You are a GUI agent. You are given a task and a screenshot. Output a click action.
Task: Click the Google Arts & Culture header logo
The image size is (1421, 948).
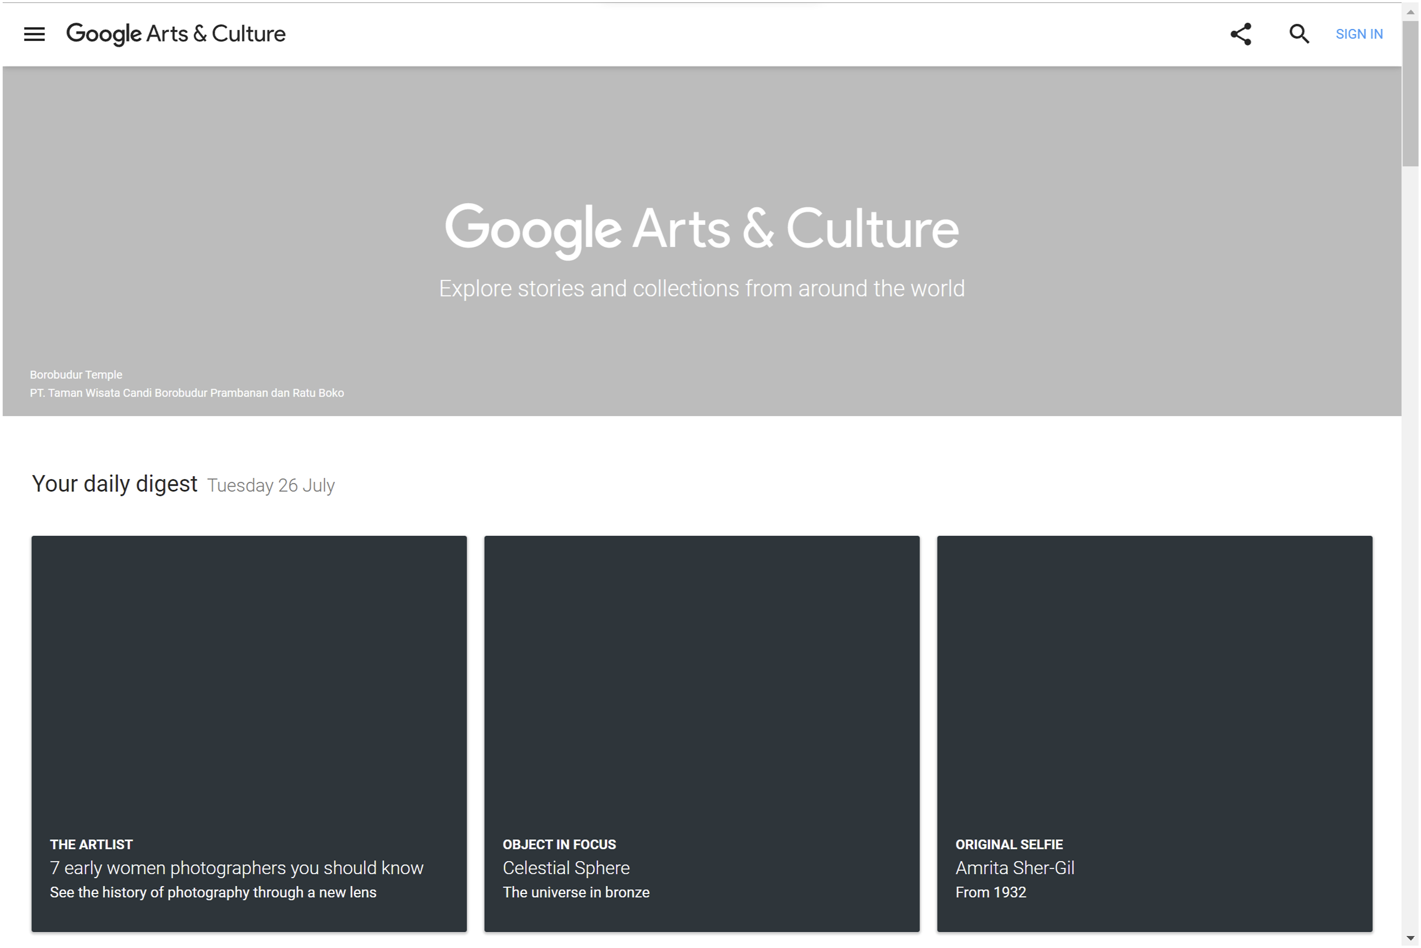tap(176, 34)
